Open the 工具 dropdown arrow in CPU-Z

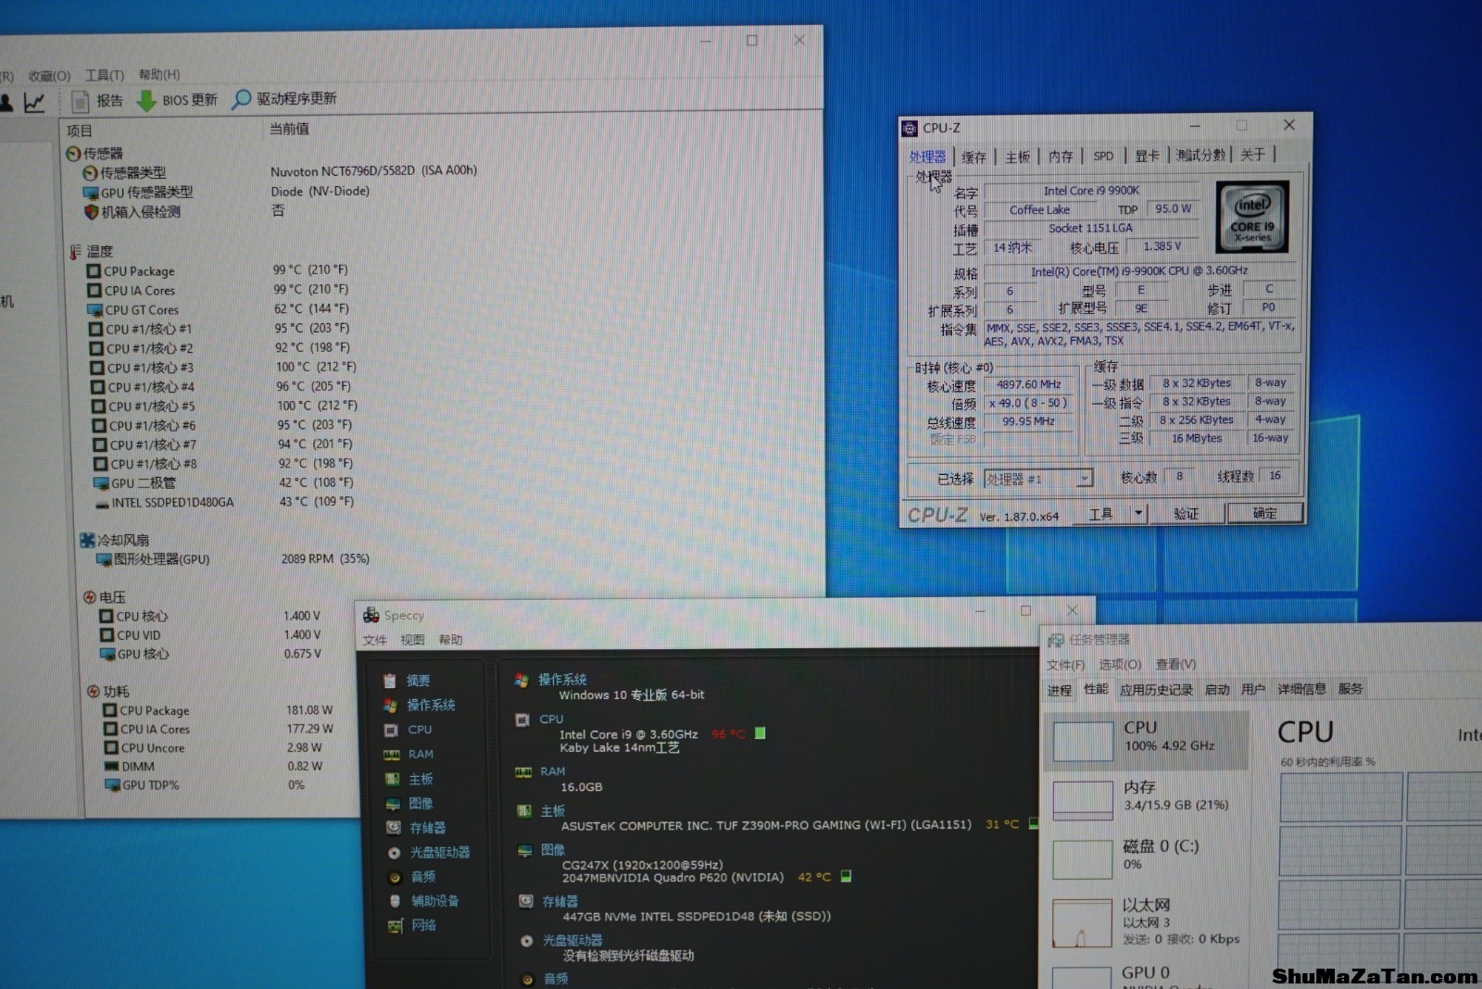(1138, 513)
